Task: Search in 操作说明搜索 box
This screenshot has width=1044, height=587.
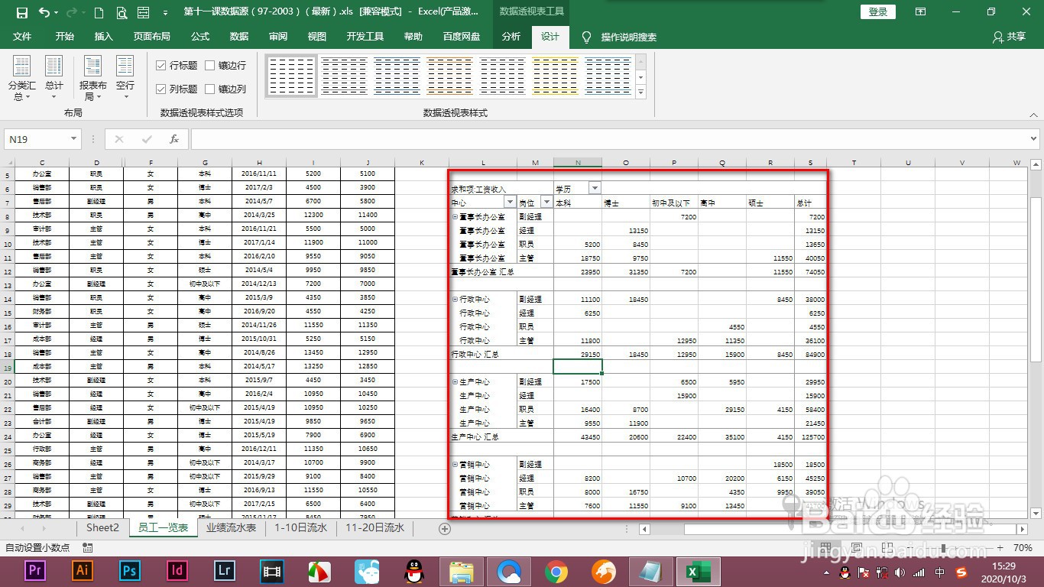Action: point(628,37)
